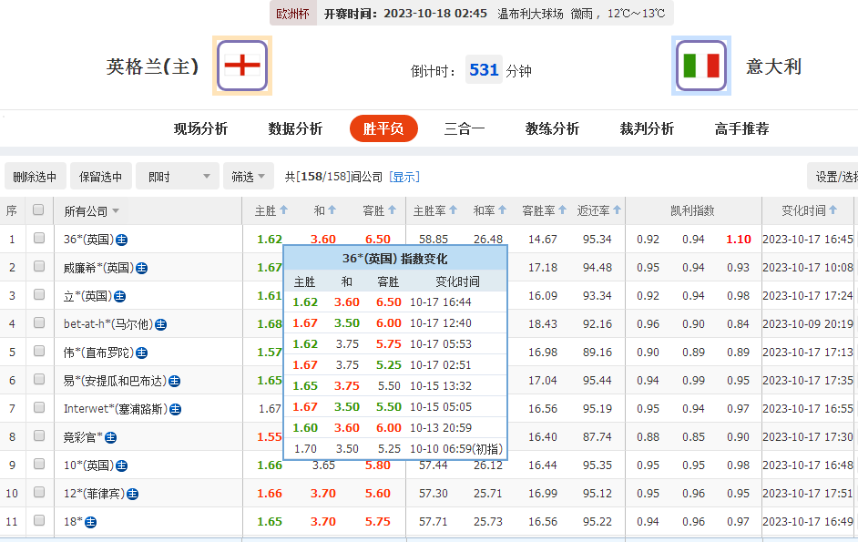Open the 所有公司 column dropdown
The width and height of the screenshot is (858, 542).
click(x=91, y=211)
